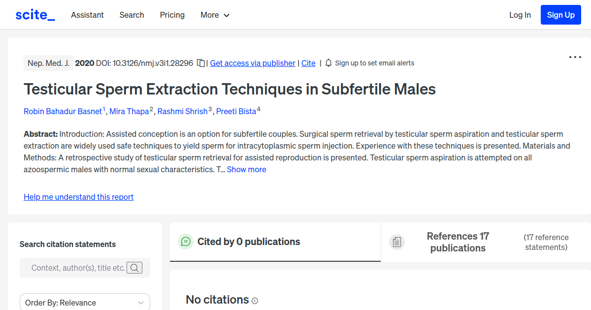Switch to the References 17 publications tab

pos(458,242)
